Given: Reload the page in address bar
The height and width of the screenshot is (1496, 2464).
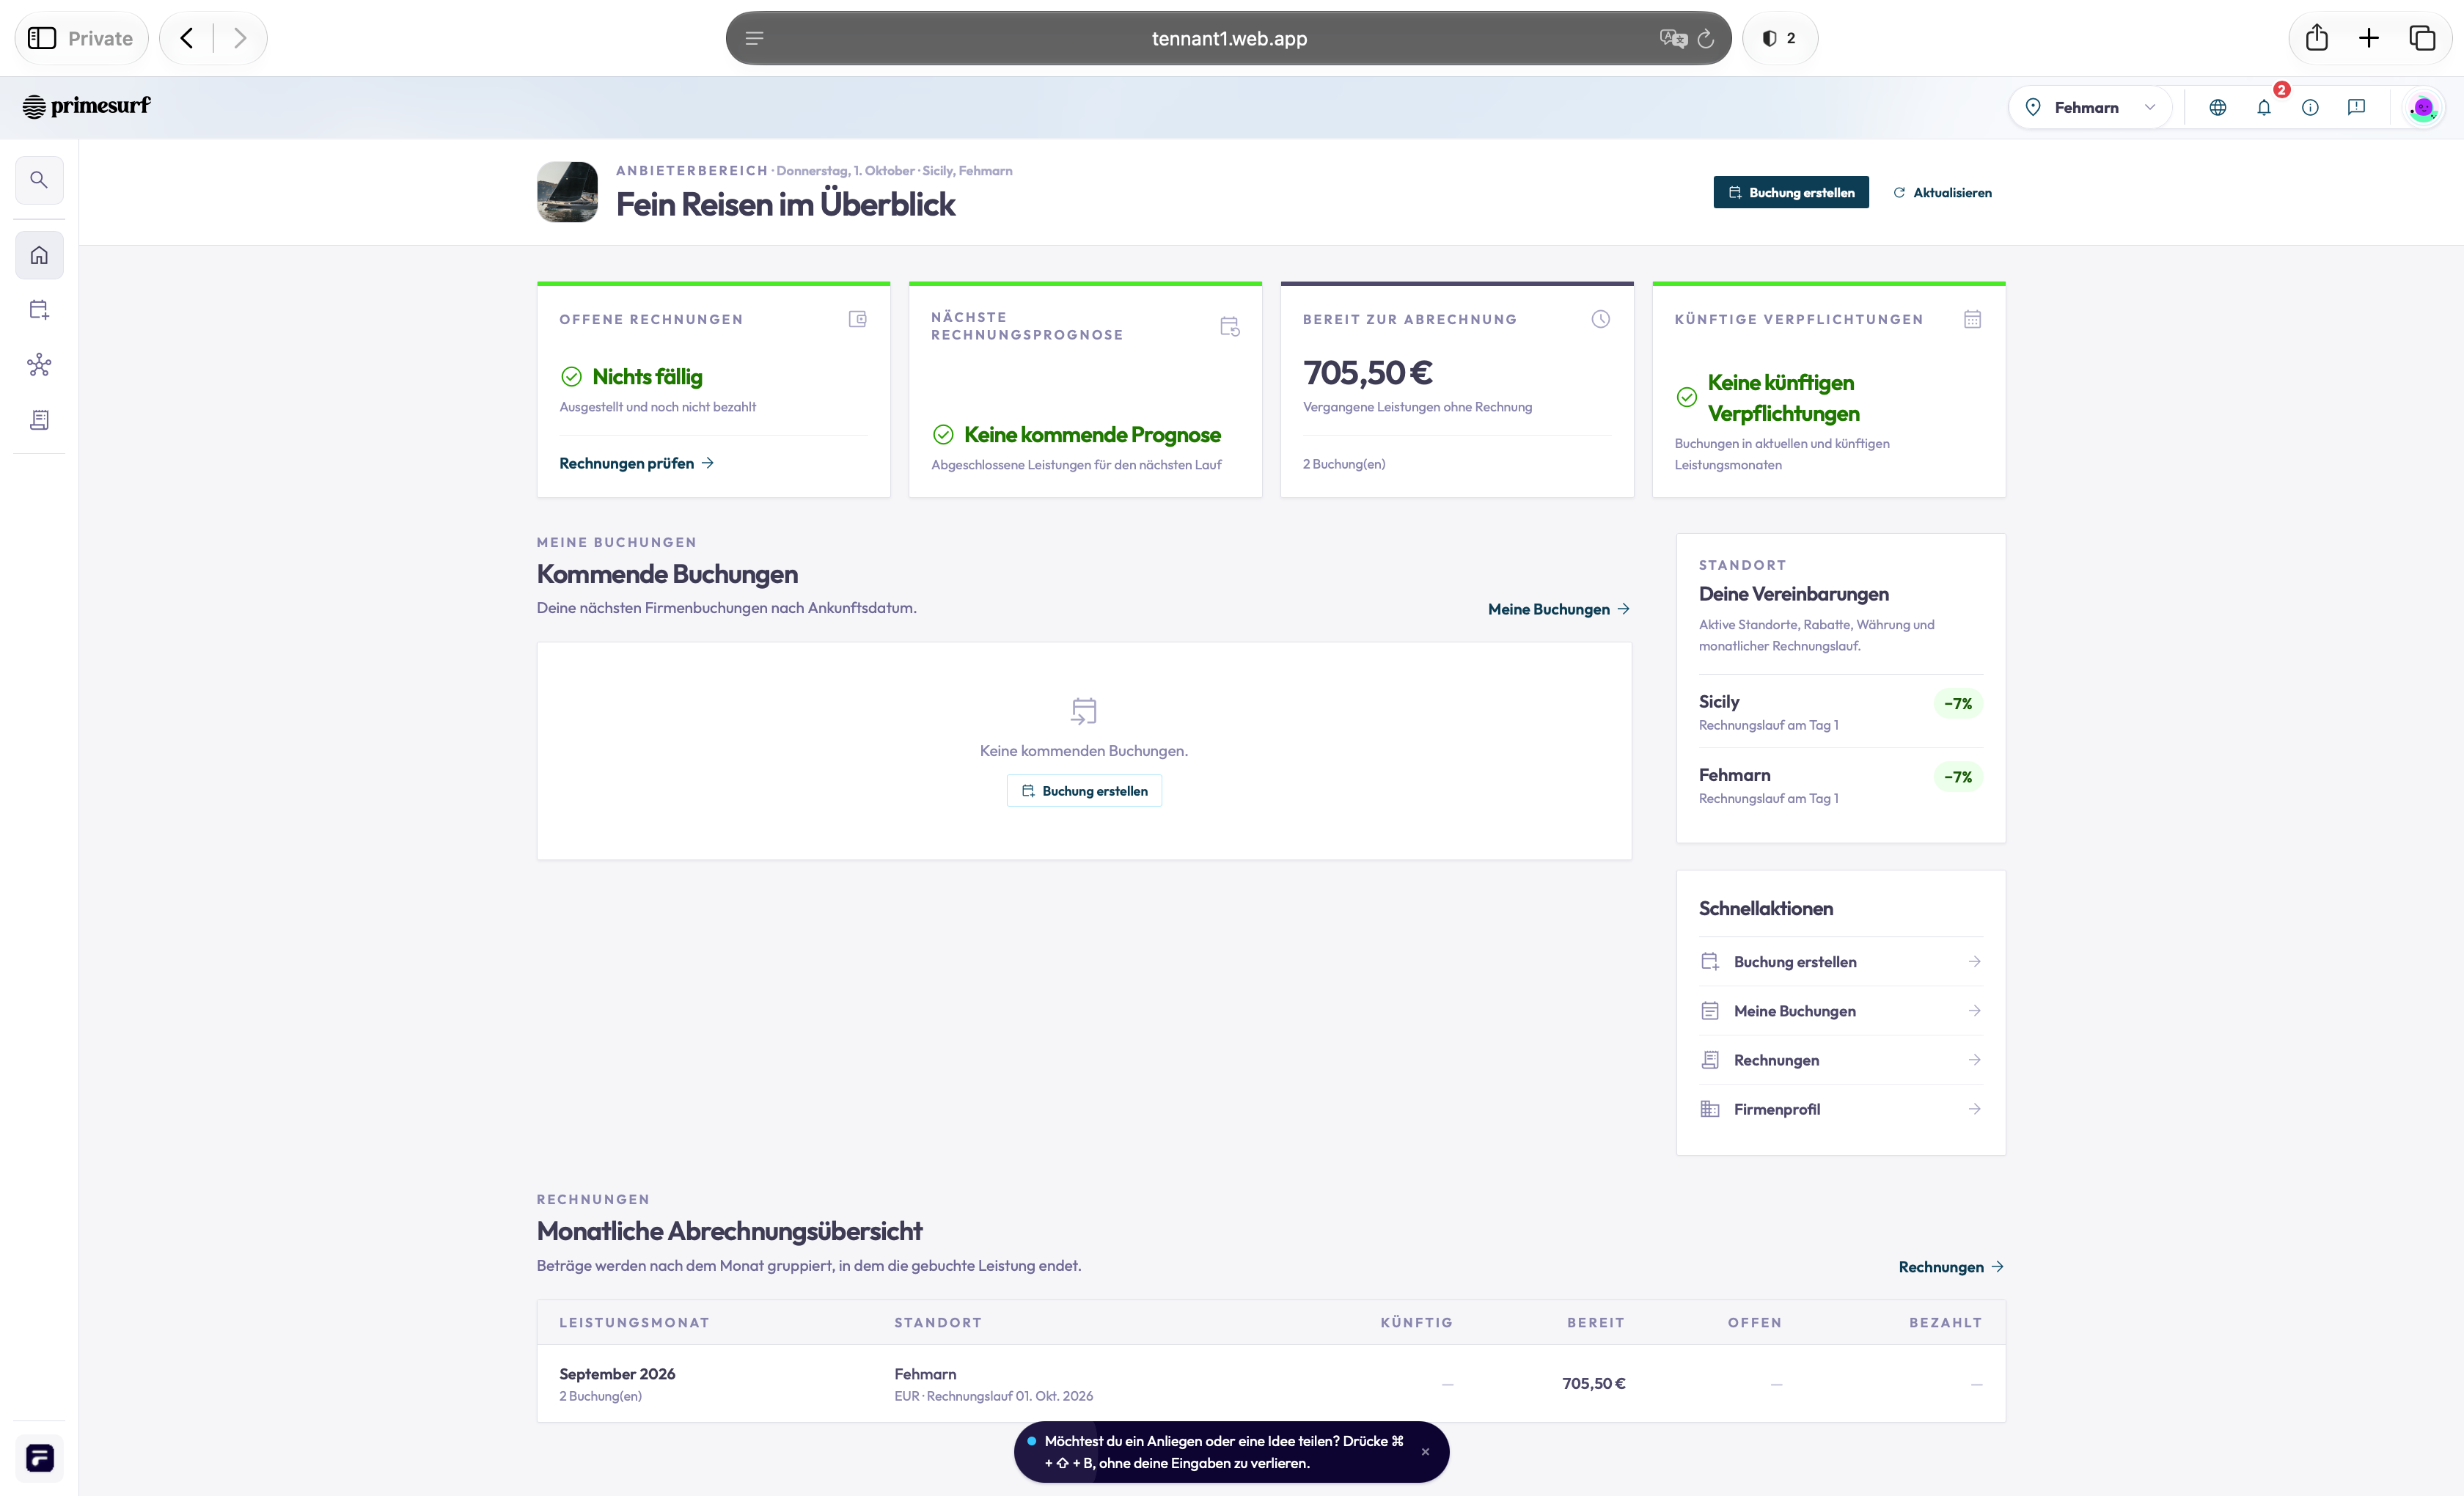Looking at the screenshot, I should (x=1706, y=38).
